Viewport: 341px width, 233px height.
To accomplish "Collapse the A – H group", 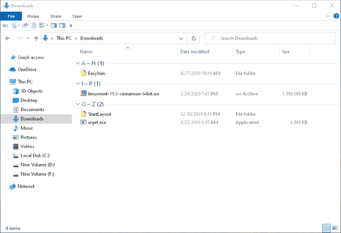I will (78, 63).
